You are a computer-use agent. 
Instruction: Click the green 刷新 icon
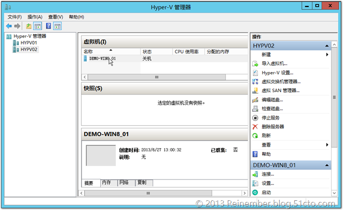tap(255, 136)
